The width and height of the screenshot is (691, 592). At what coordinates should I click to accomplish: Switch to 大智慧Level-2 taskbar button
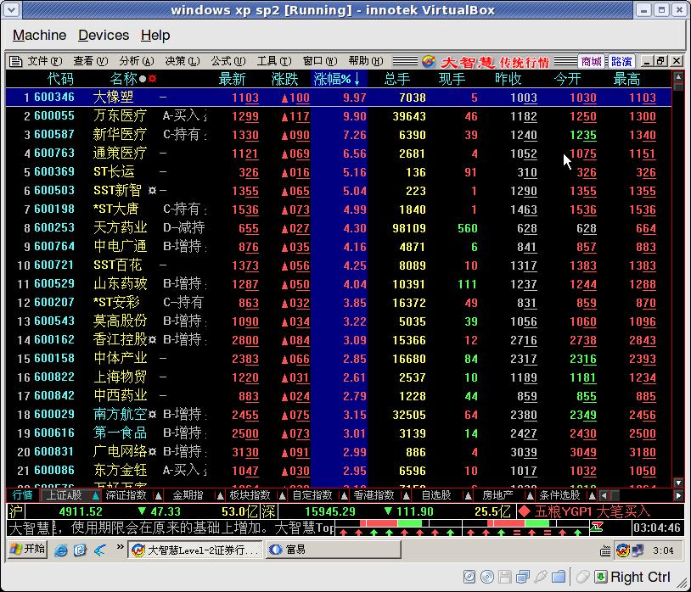[x=195, y=550]
